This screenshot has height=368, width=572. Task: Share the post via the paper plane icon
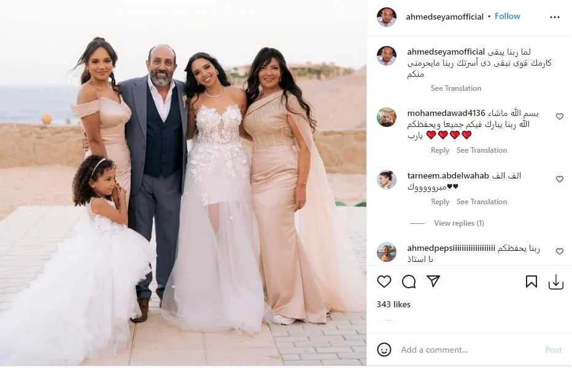tap(433, 281)
